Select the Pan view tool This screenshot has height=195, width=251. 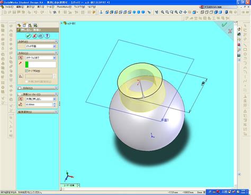[x=185, y=12]
